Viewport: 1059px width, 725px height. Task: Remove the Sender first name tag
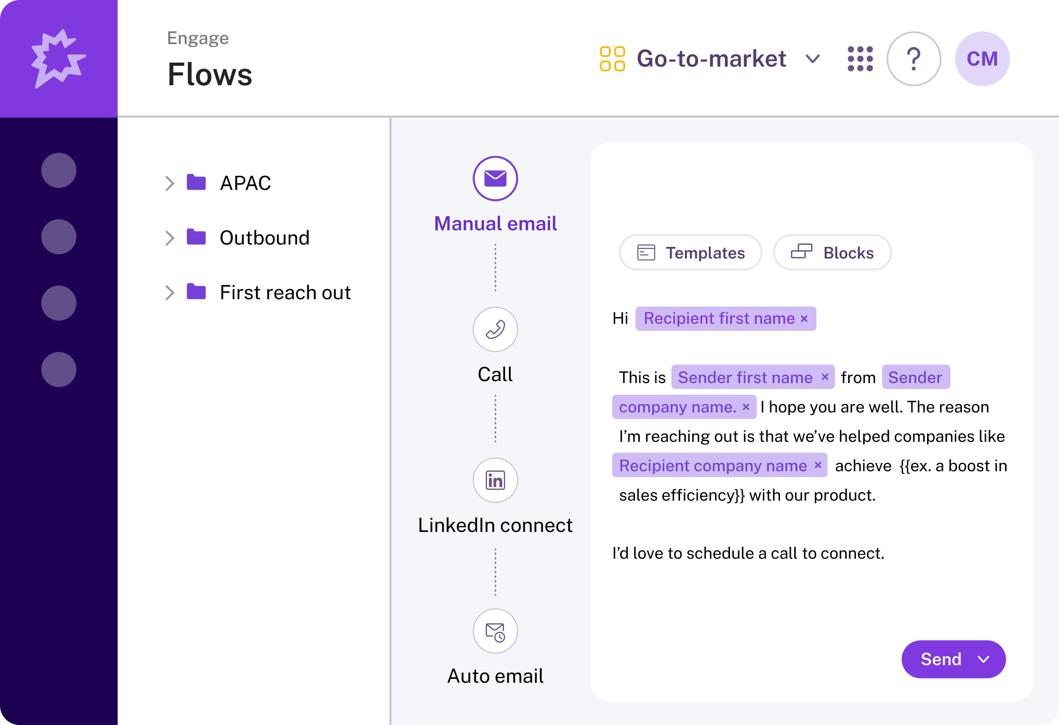[x=825, y=377]
